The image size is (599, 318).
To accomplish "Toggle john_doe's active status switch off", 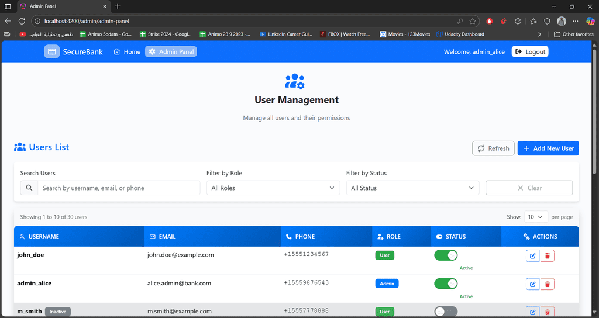I will (x=446, y=255).
